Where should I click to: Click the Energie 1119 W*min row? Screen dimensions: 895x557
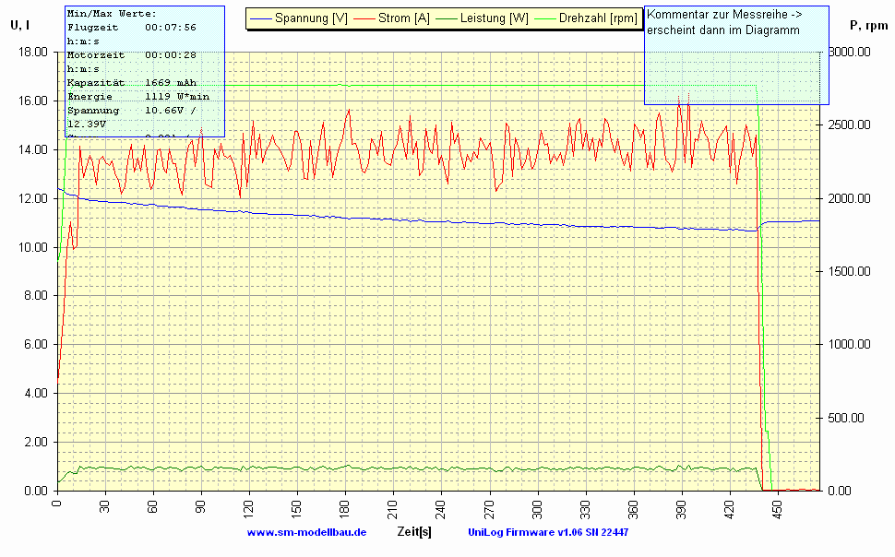137,96
